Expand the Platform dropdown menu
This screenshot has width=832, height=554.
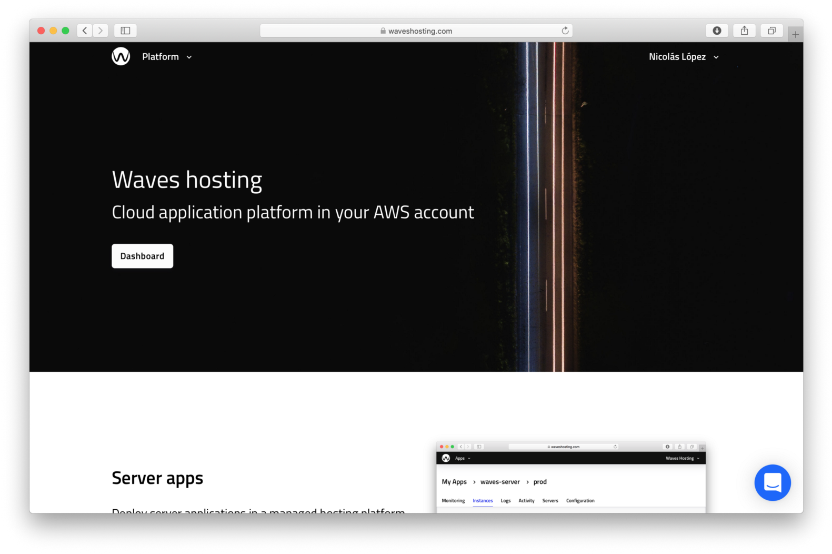pyautogui.click(x=167, y=57)
